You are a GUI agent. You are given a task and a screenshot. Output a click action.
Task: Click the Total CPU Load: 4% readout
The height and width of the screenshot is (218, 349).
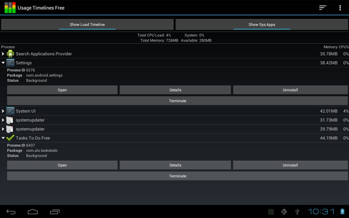click(154, 35)
